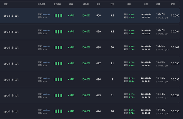This screenshot has height=119, width=183.
Task: Click the timestamp 00:26:21
Action: point(146,81)
